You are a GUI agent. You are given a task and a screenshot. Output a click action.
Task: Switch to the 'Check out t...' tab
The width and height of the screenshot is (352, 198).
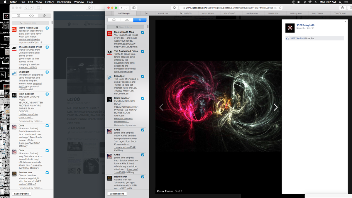(165, 13)
